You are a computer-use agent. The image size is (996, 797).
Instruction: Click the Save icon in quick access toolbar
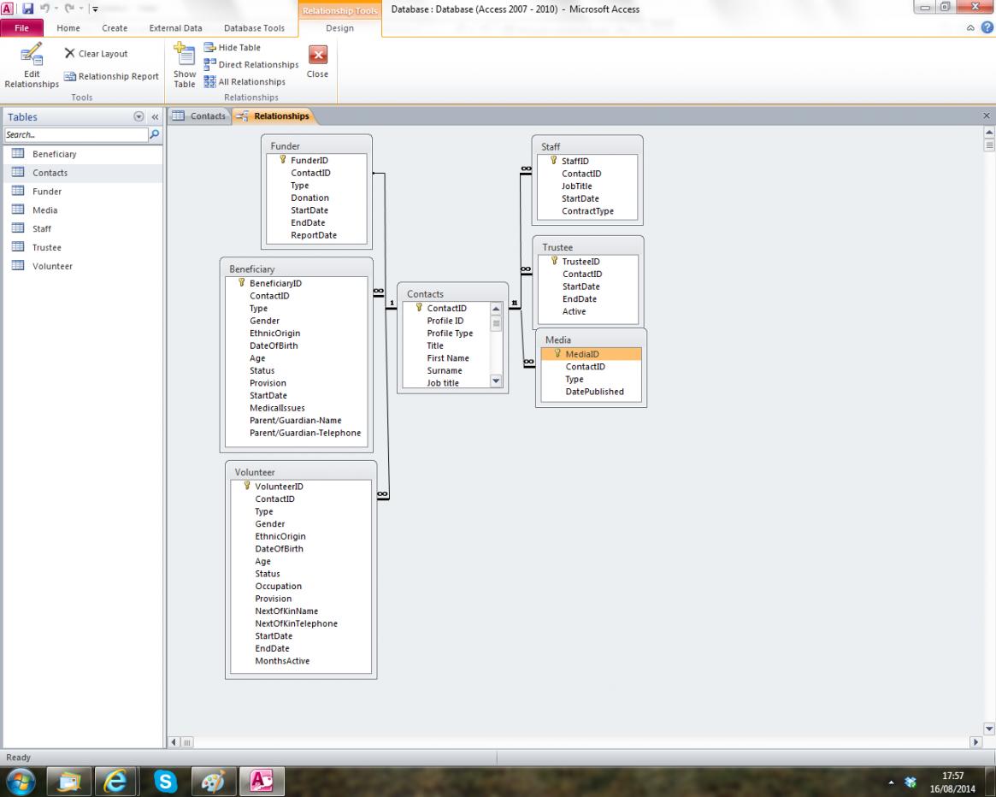(x=27, y=9)
